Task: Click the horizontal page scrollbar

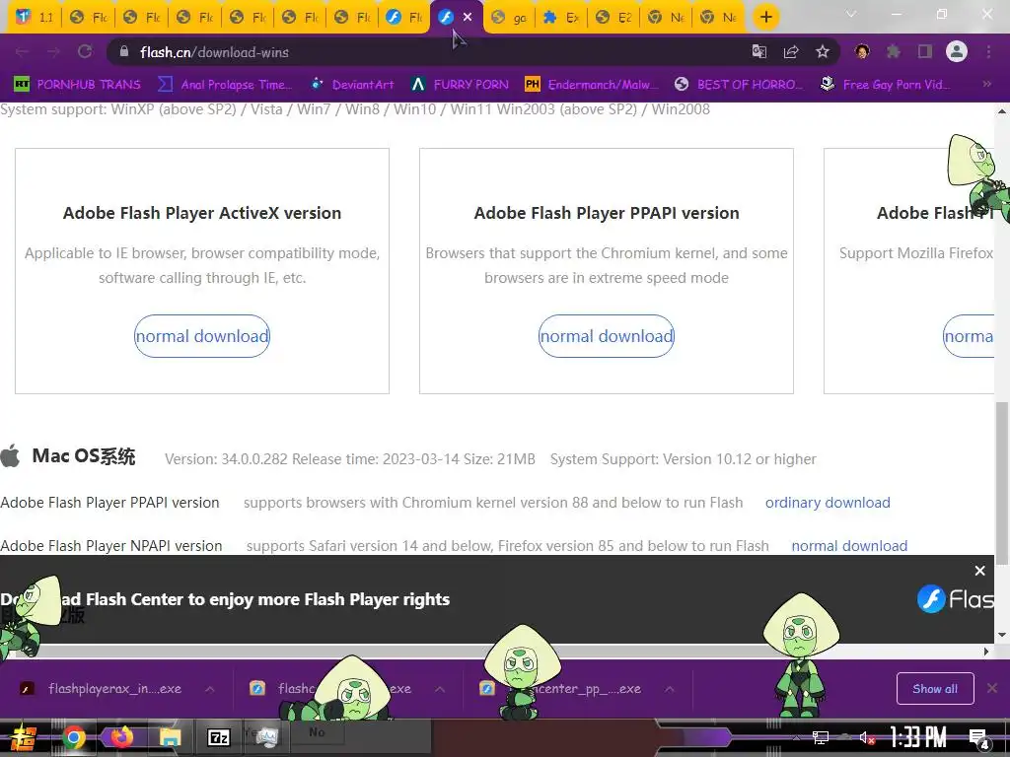Action: click(489, 652)
